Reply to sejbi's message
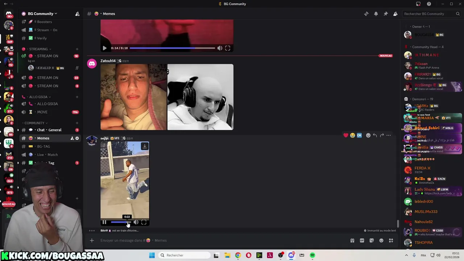Image resolution: width=464 pixels, height=261 pixels. coord(375,135)
